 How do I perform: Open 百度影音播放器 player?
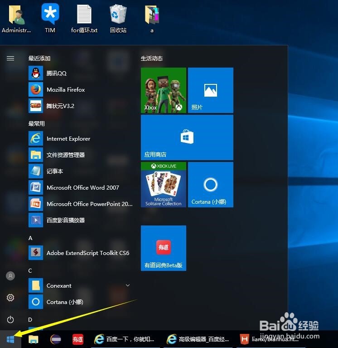(x=81, y=220)
